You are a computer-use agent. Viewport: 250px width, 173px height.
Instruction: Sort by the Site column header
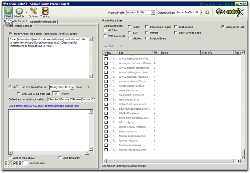click(x=135, y=53)
